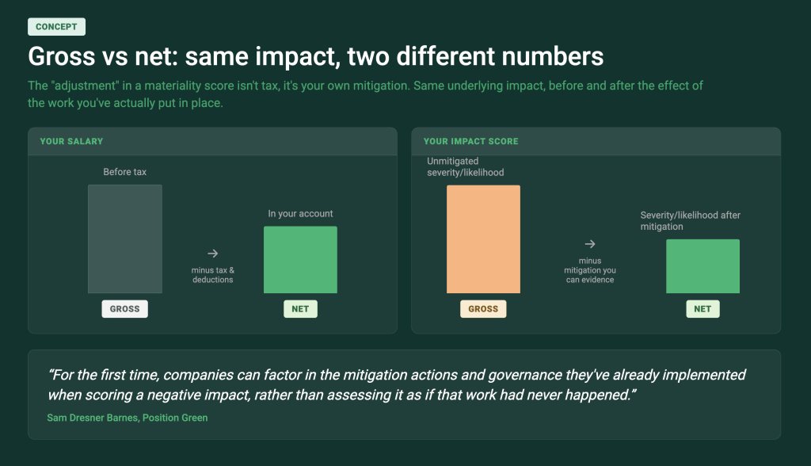Image resolution: width=811 pixels, height=466 pixels.
Task: Select the NET label under salary bar
Action: tap(300, 308)
